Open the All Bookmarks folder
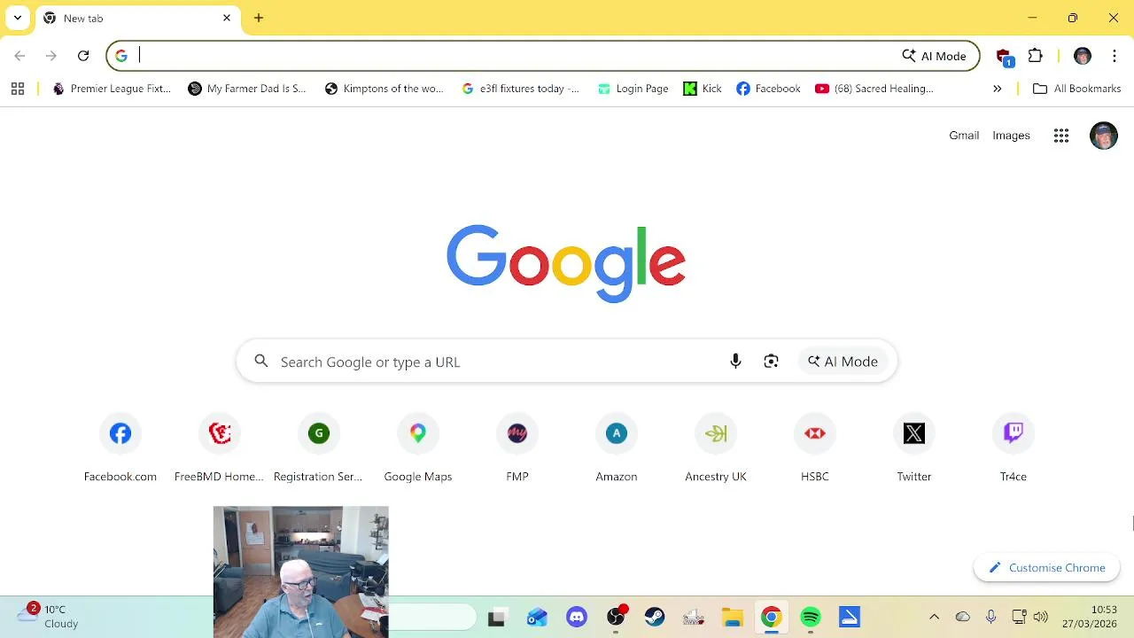Image resolution: width=1134 pixels, height=638 pixels. tap(1076, 89)
